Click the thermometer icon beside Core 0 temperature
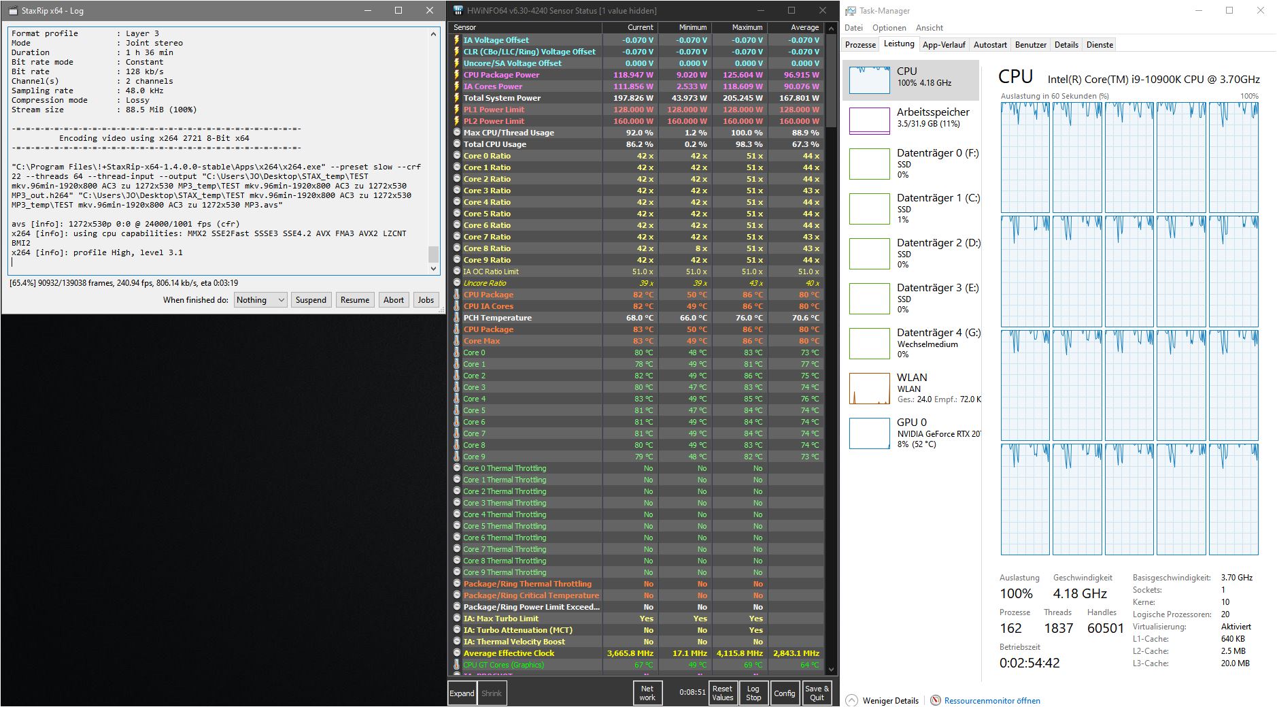1277x707 pixels. [456, 352]
